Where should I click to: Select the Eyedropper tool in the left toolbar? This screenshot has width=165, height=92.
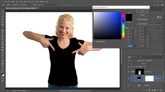click(x=3, y=28)
